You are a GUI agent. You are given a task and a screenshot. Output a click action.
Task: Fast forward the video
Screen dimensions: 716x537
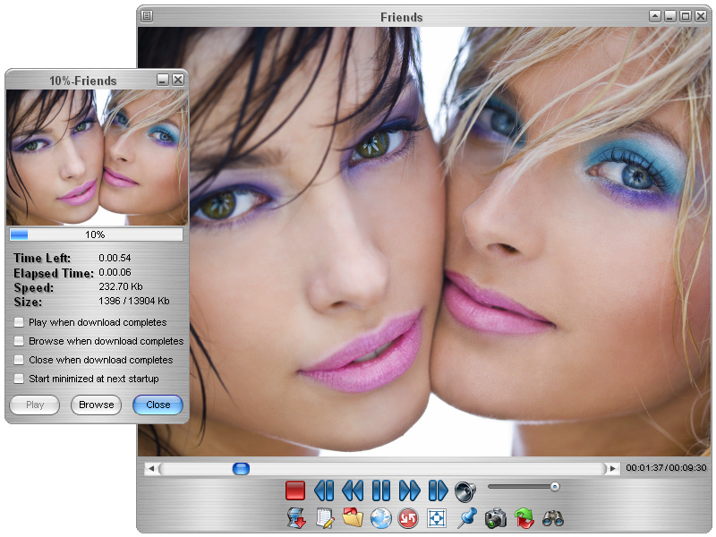(x=409, y=490)
